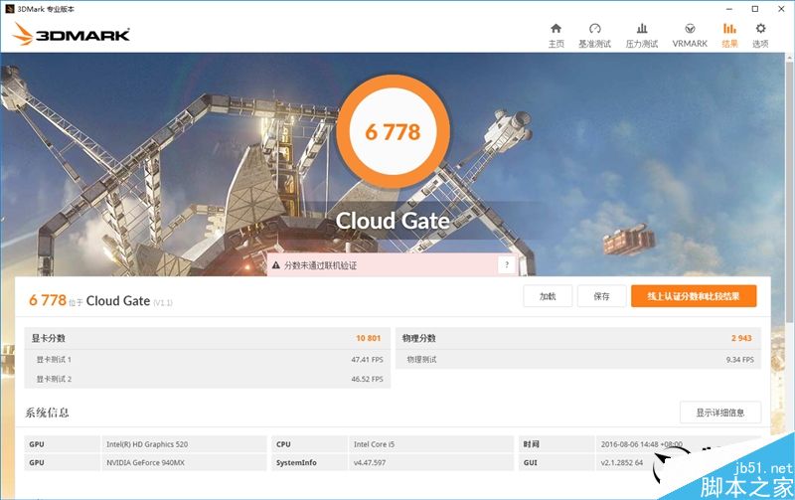This screenshot has height=500, width=795.
Task: Click the System Info (系统信息) heading
Action: click(x=47, y=413)
